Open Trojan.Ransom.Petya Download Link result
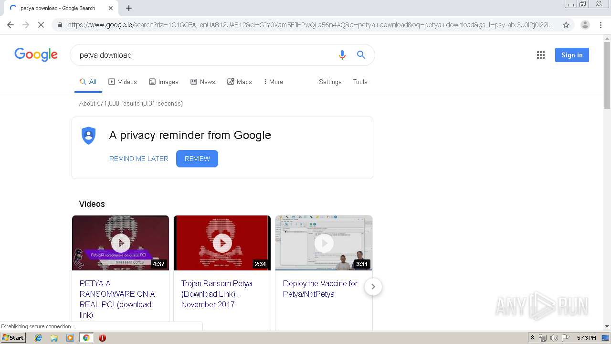611x344 pixels. point(217,294)
